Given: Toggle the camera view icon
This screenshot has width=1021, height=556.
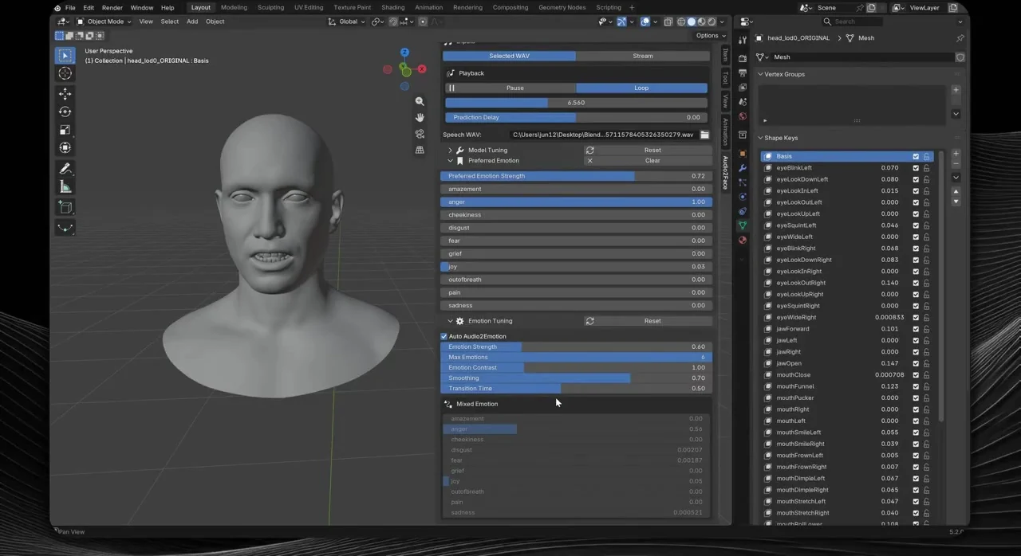Looking at the screenshot, I should [420, 134].
